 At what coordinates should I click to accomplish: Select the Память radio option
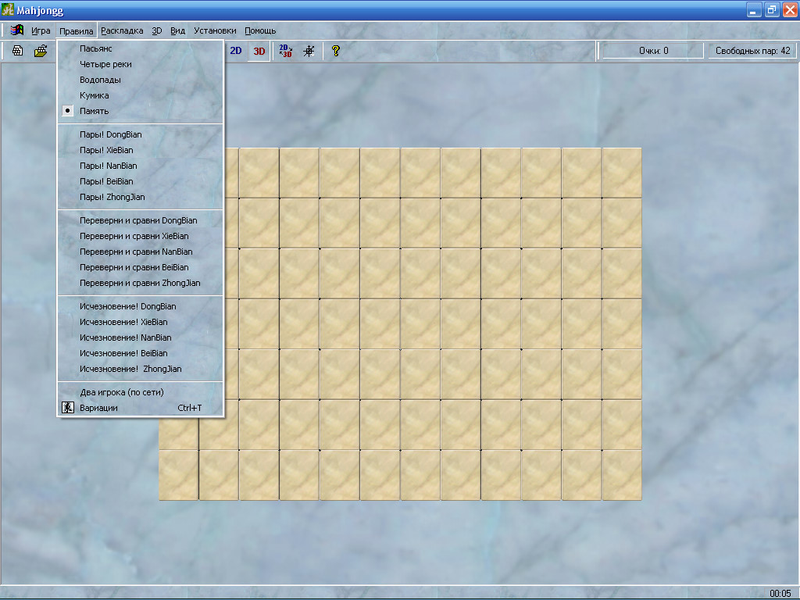click(x=141, y=111)
